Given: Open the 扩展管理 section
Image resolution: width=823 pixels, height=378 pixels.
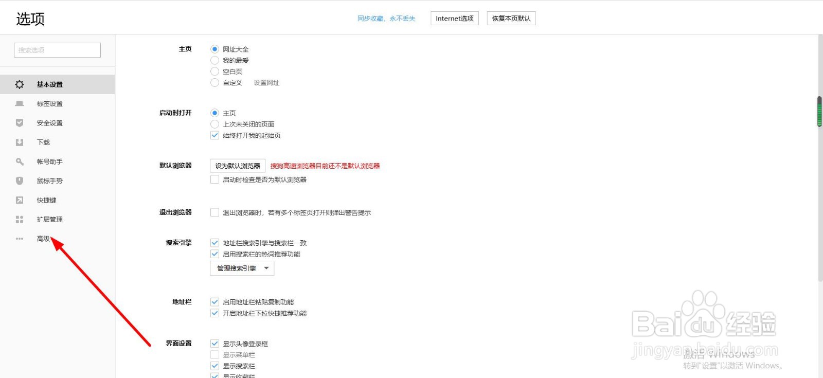Looking at the screenshot, I should coord(58,220).
